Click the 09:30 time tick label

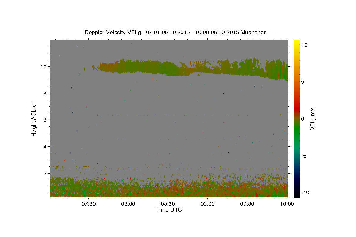tap(247, 204)
